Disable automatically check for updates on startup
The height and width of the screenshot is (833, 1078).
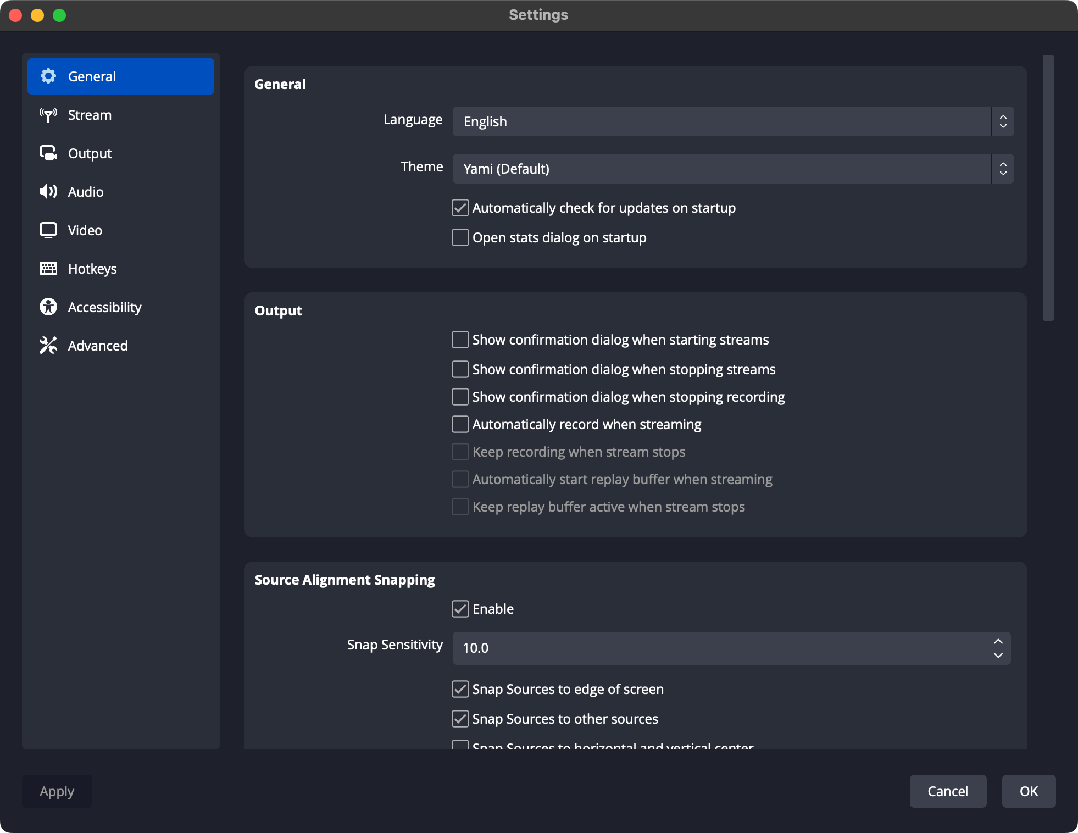point(460,208)
